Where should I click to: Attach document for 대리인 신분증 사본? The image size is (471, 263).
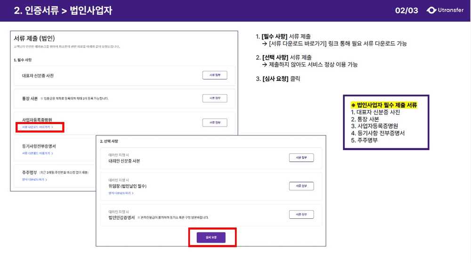point(301,158)
